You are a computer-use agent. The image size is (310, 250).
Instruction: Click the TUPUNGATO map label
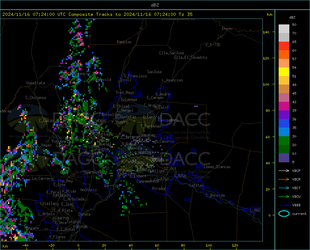tap(62, 196)
